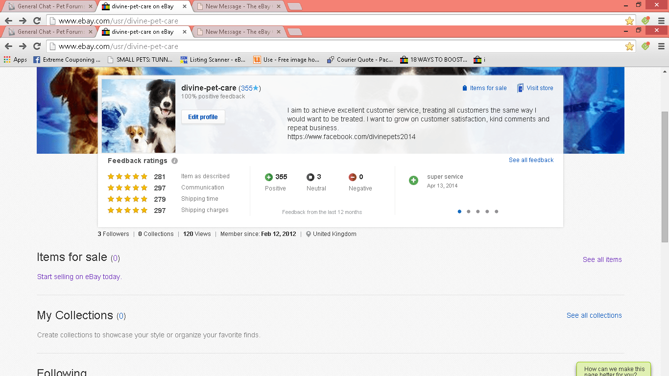Click the positive feedback plus icon

268,177
